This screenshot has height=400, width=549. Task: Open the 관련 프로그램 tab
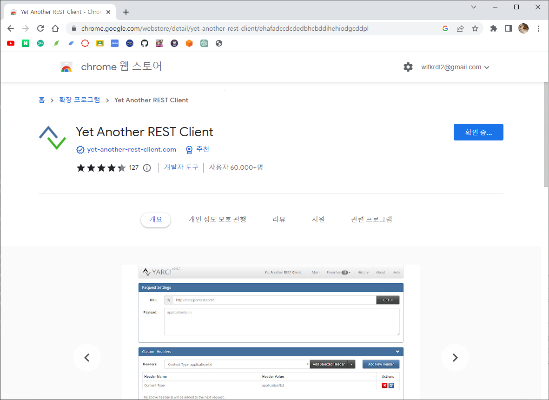[x=371, y=220]
